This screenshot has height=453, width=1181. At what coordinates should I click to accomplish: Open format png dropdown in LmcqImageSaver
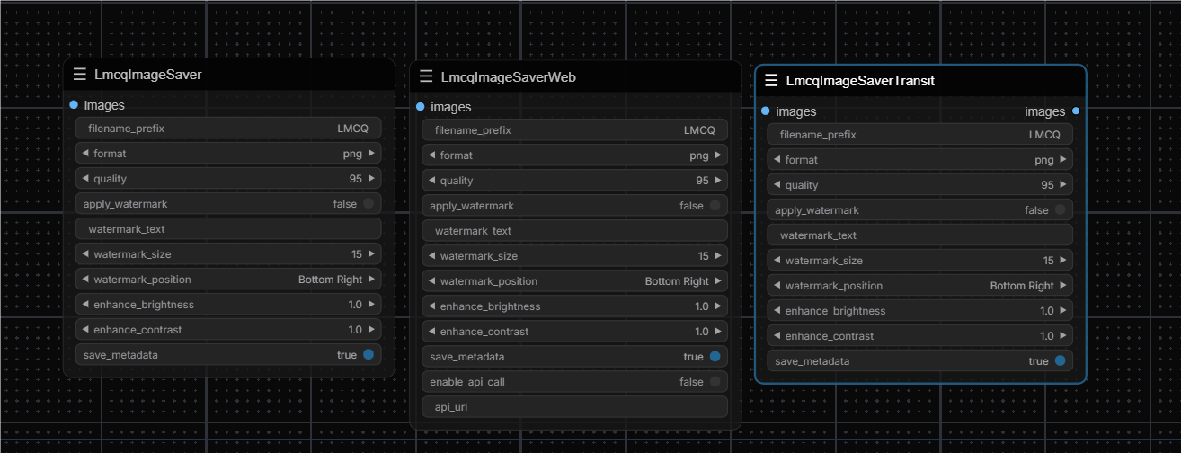[228, 154]
